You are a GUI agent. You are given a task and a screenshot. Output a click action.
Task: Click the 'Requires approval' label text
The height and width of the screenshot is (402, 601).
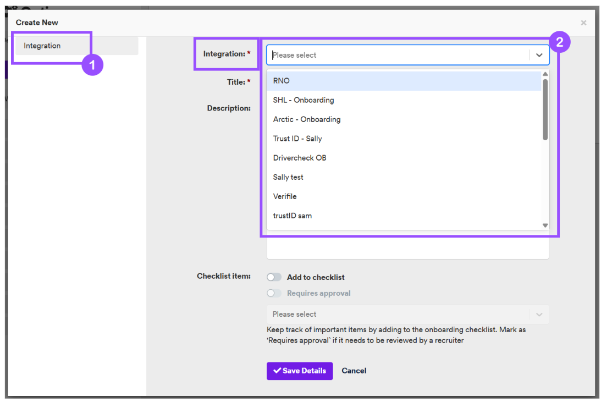(x=319, y=294)
